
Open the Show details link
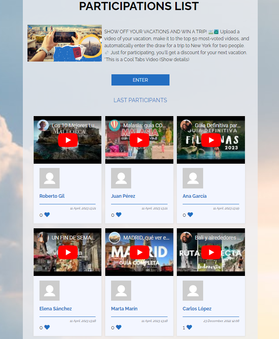pyautogui.click(x=174, y=60)
